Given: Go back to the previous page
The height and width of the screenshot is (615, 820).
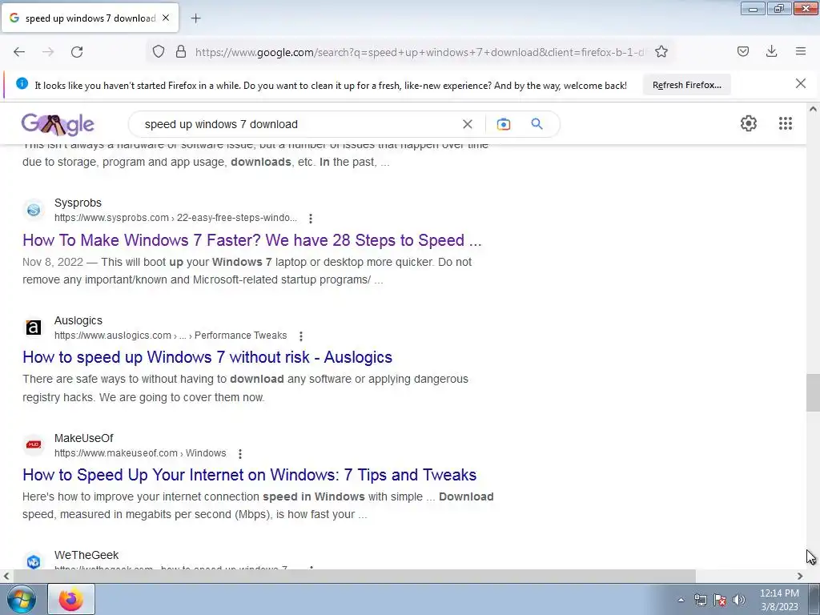Looking at the screenshot, I should (x=19, y=52).
